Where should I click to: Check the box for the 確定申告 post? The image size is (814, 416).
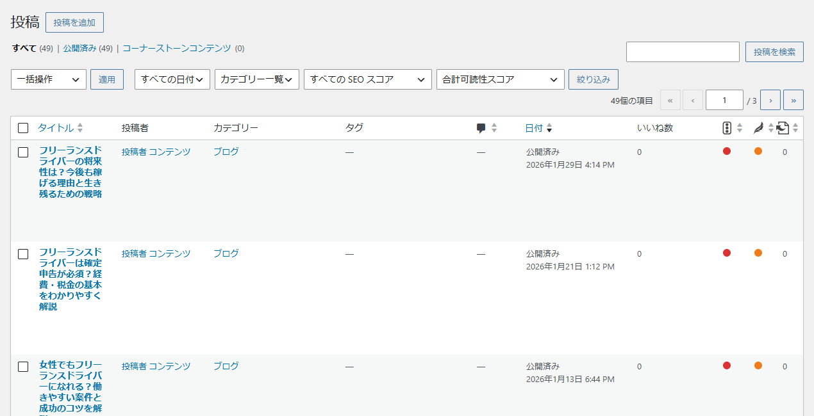23,254
